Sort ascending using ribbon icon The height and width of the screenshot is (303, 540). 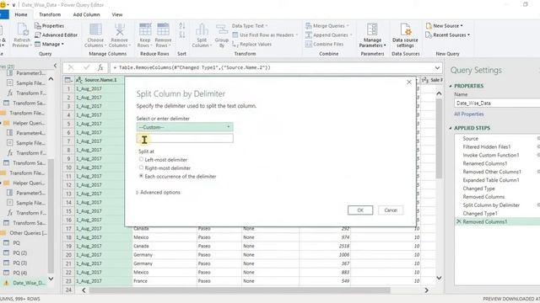pos(182,26)
